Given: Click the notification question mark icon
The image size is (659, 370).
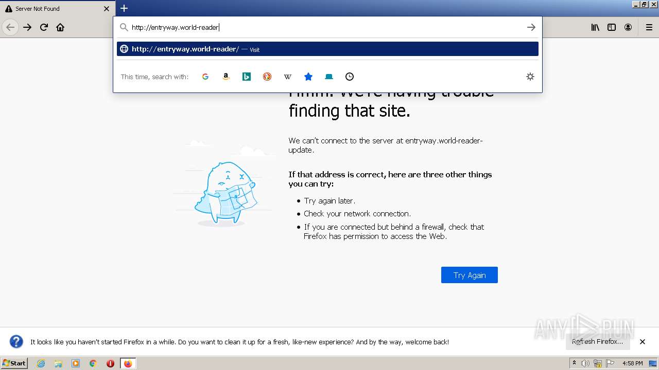Looking at the screenshot, I should [16, 342].
